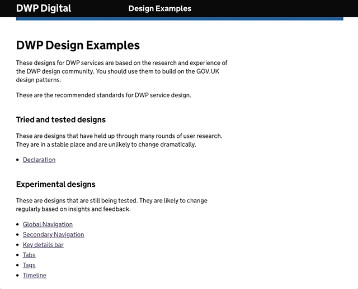Open the Timeline design link
This screenshot has height=289, width=358.
(x=35, y=276)
